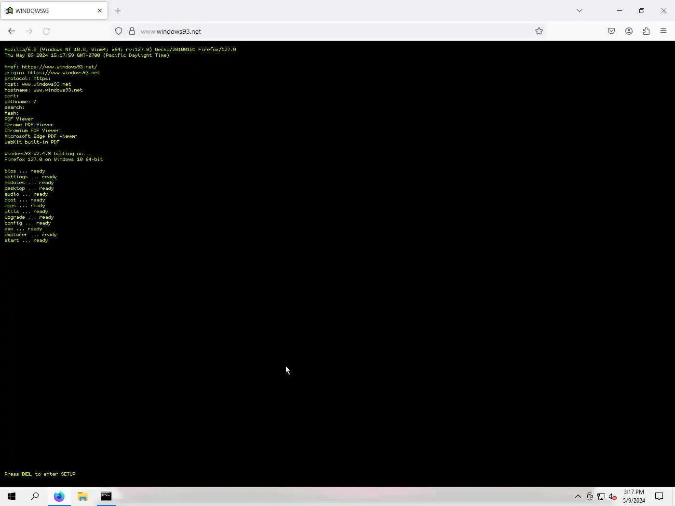Click the Mozilla/5.0 user agent line

click(120, 50)
